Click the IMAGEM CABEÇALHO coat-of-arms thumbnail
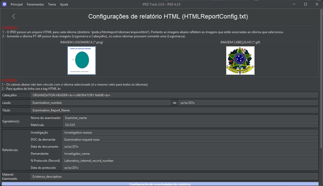This screenshot has height=186, width=323. 240,61
